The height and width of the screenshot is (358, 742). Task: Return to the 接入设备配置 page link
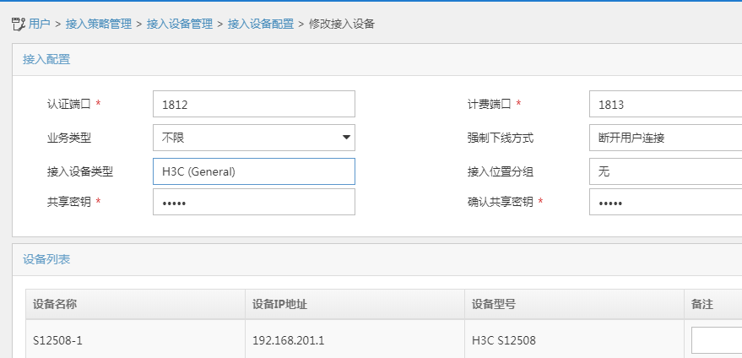click(261, 24)
